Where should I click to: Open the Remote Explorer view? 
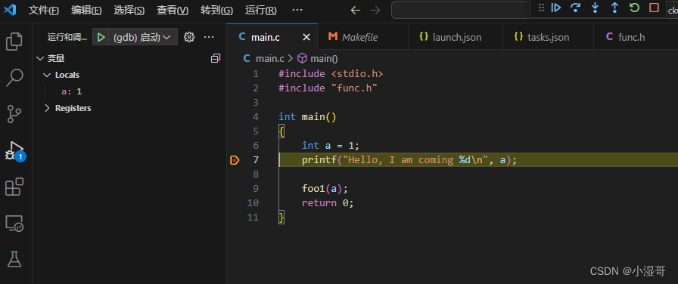click(14, 223)
